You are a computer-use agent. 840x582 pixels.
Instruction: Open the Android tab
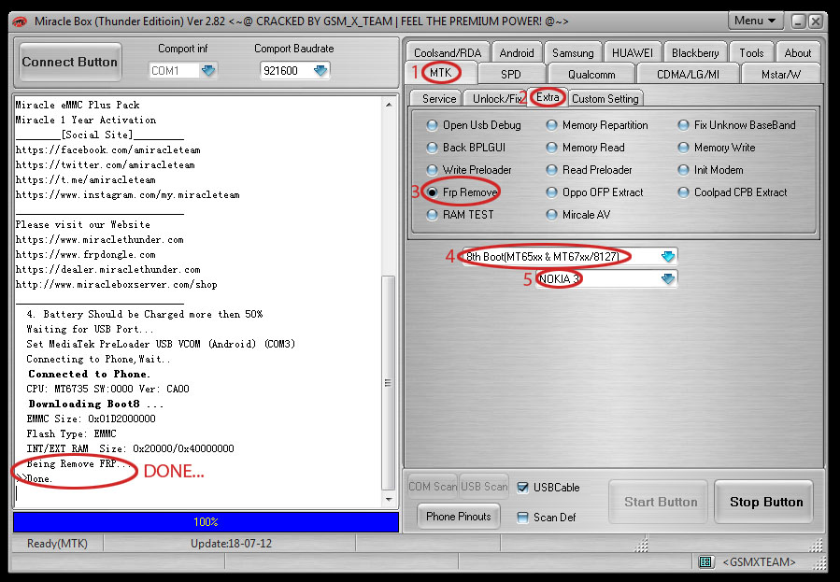coord(517,53)
